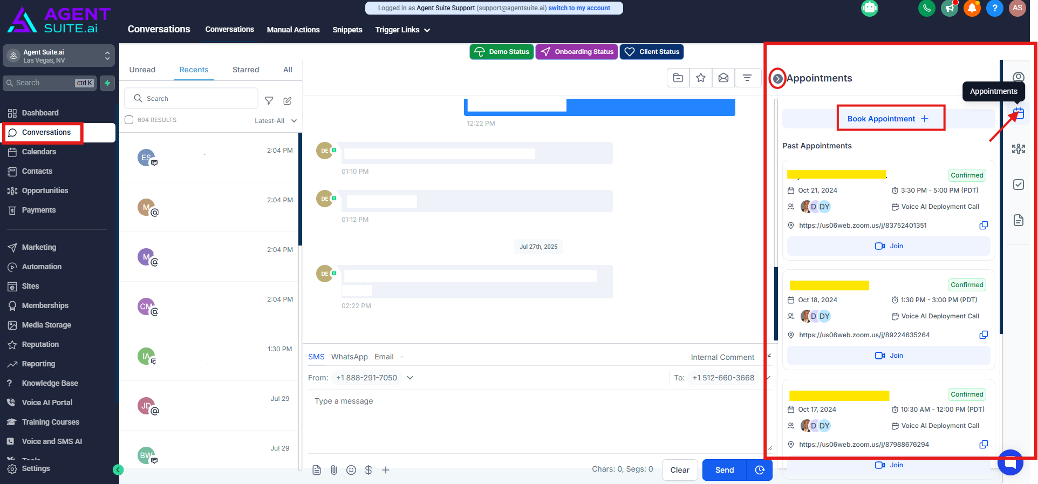Click the conversation list search field

192,99
